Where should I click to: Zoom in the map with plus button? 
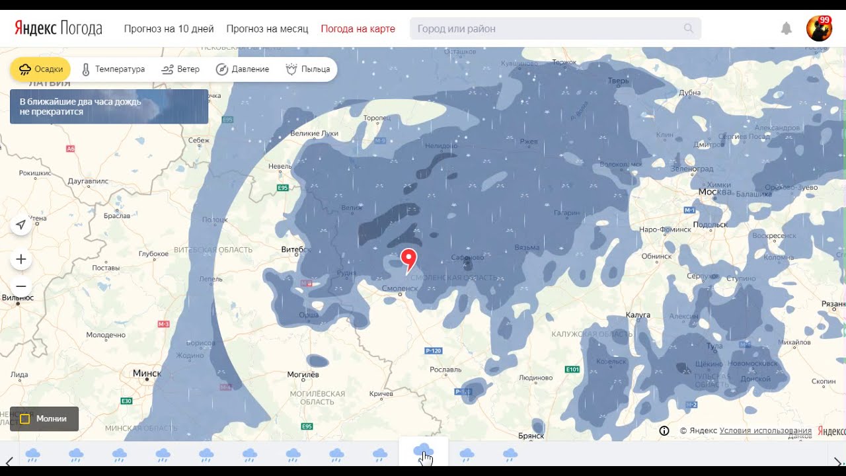21,259
